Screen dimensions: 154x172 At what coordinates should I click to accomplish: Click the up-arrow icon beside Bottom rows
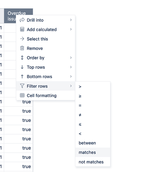click(22, 76)
